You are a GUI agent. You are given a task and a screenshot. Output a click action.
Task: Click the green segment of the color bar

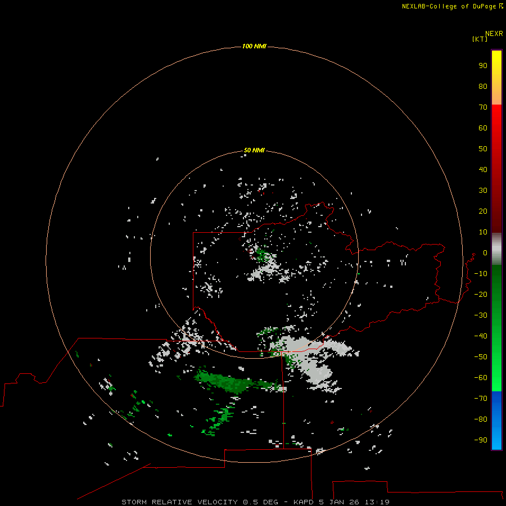click(496, 328)
